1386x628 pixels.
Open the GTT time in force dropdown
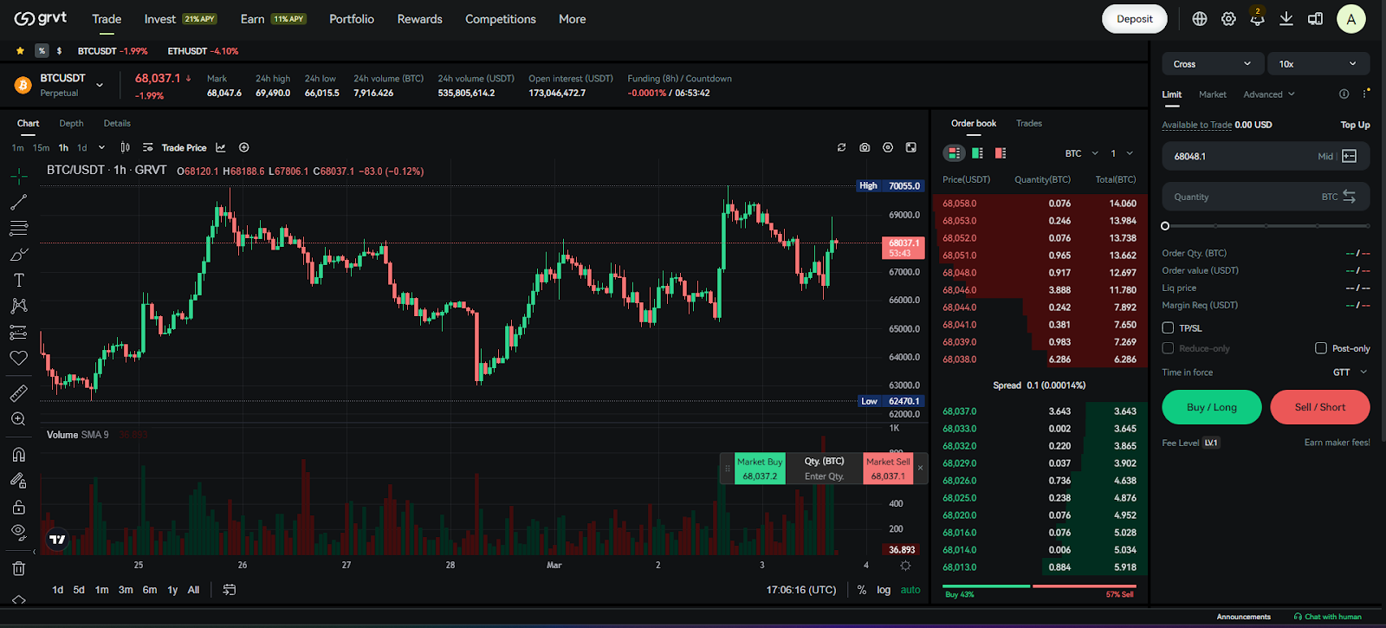click(x=1350, y=372)
